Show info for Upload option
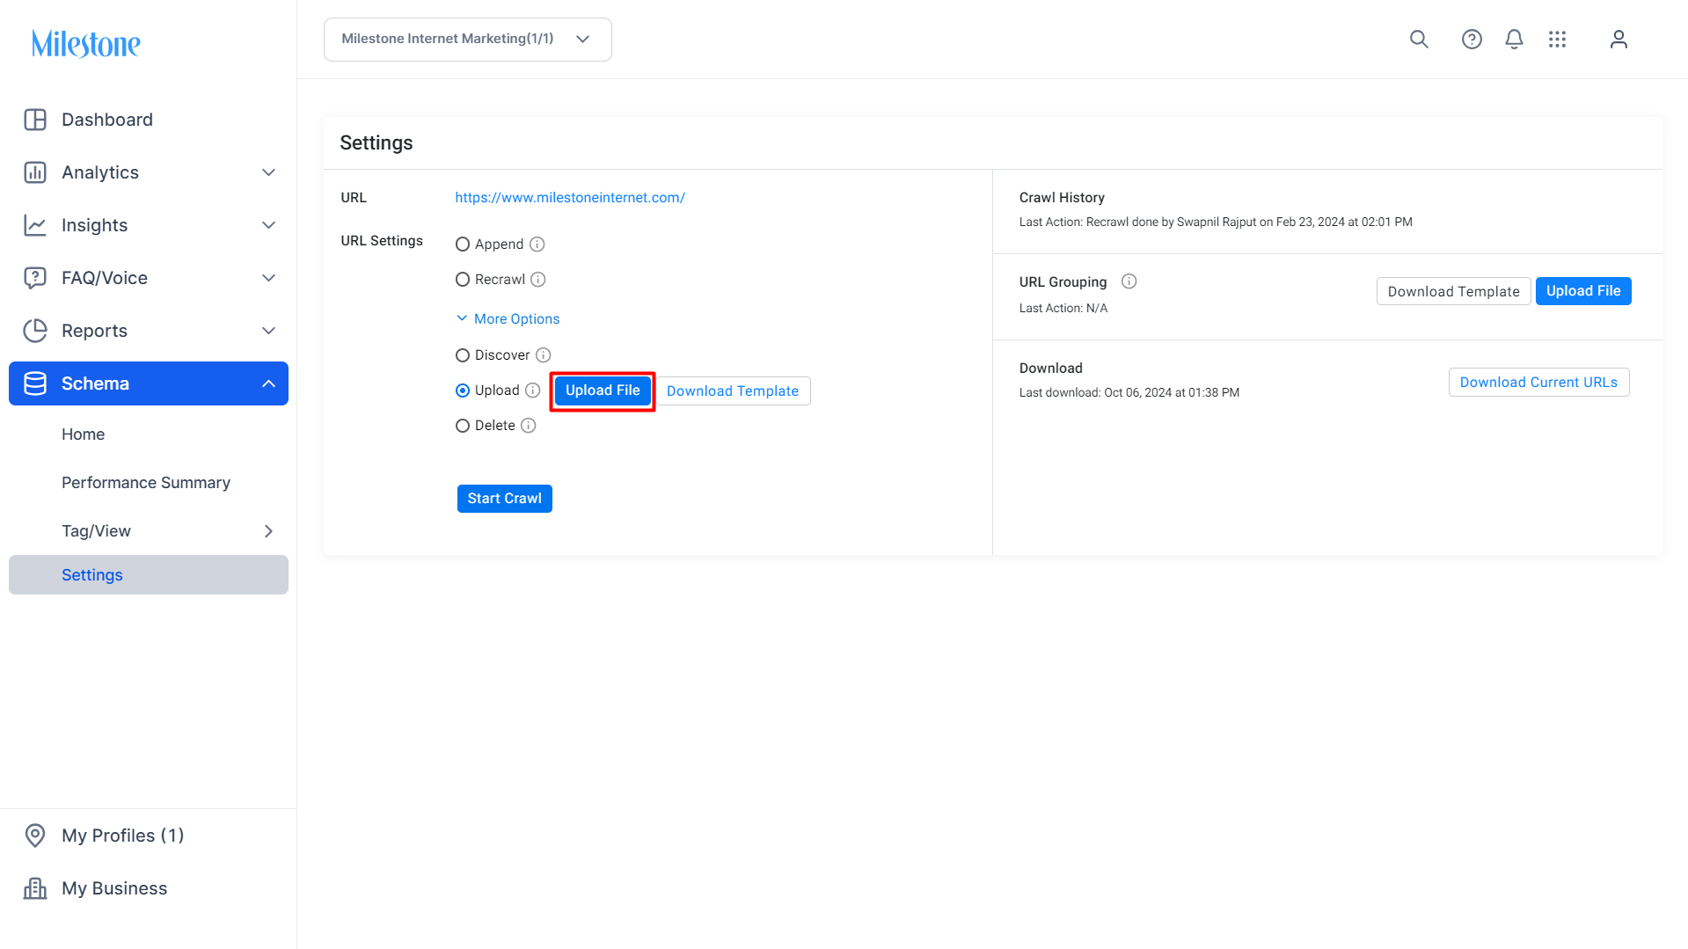The height and width of the screenshot is (949, 1688). (533, 391)
